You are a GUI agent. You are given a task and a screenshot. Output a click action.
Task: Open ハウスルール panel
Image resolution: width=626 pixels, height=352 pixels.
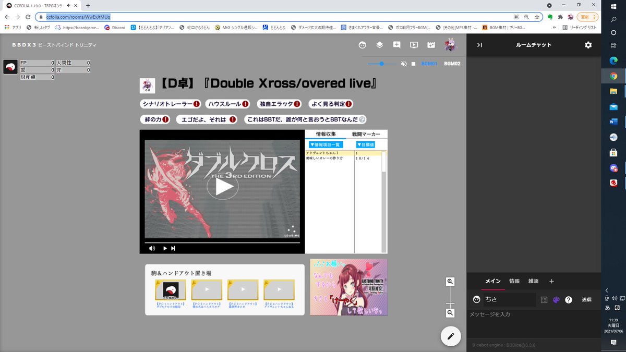pos(227,104)
